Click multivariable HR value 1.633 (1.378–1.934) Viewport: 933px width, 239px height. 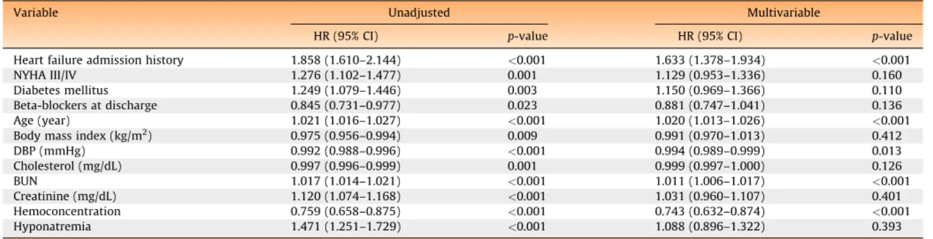tap(710, 60)
